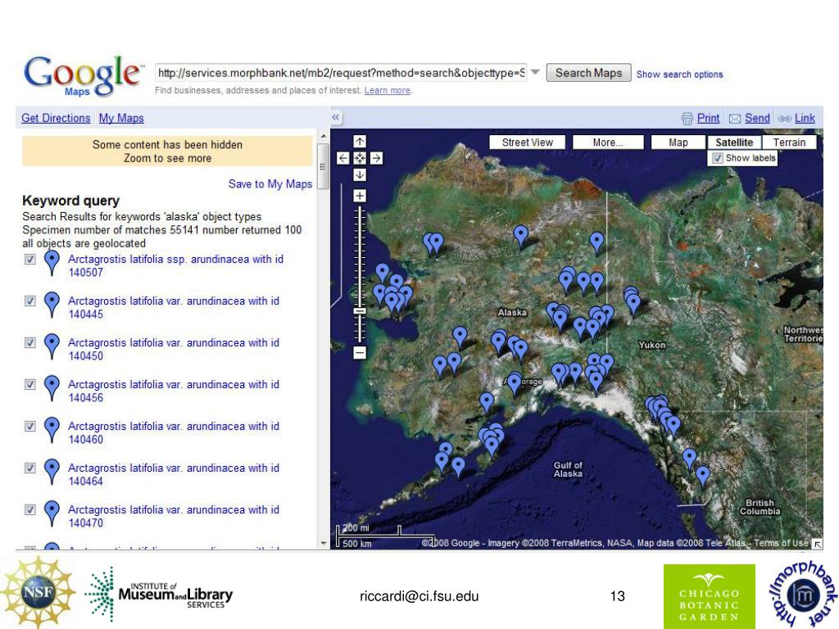Click the chain Link icon

coord(784,119)
